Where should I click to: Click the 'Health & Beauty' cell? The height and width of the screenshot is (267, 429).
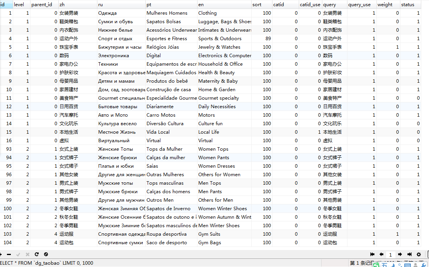pos(224,72)
